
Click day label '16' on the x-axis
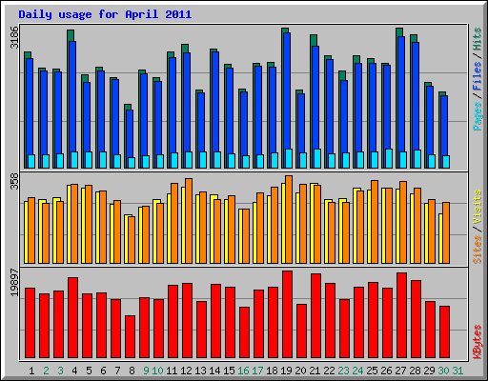click(x=243, y=371)
